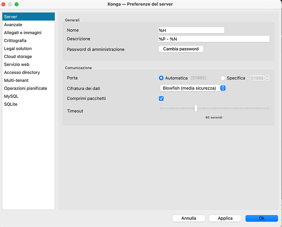Go to Crittografia settings
This screenshot has width=282, height=227.
(x=15, y=40)
